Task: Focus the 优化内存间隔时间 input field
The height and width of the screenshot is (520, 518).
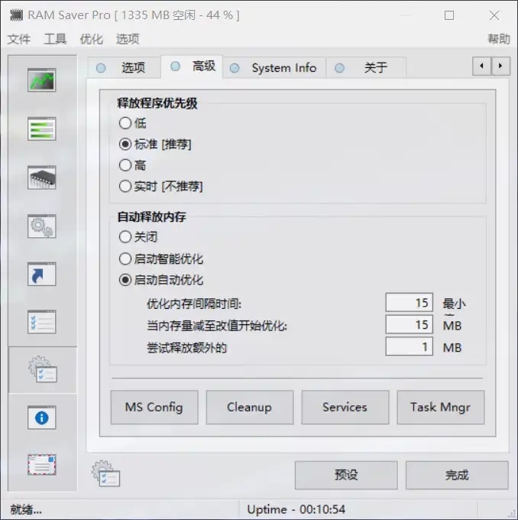Action: (409, 303)
